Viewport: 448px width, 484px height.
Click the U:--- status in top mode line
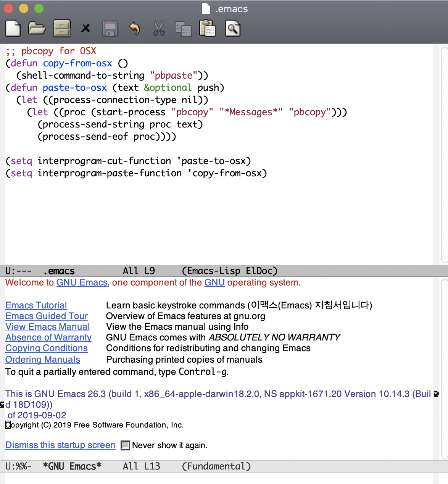tap(19, 271)
